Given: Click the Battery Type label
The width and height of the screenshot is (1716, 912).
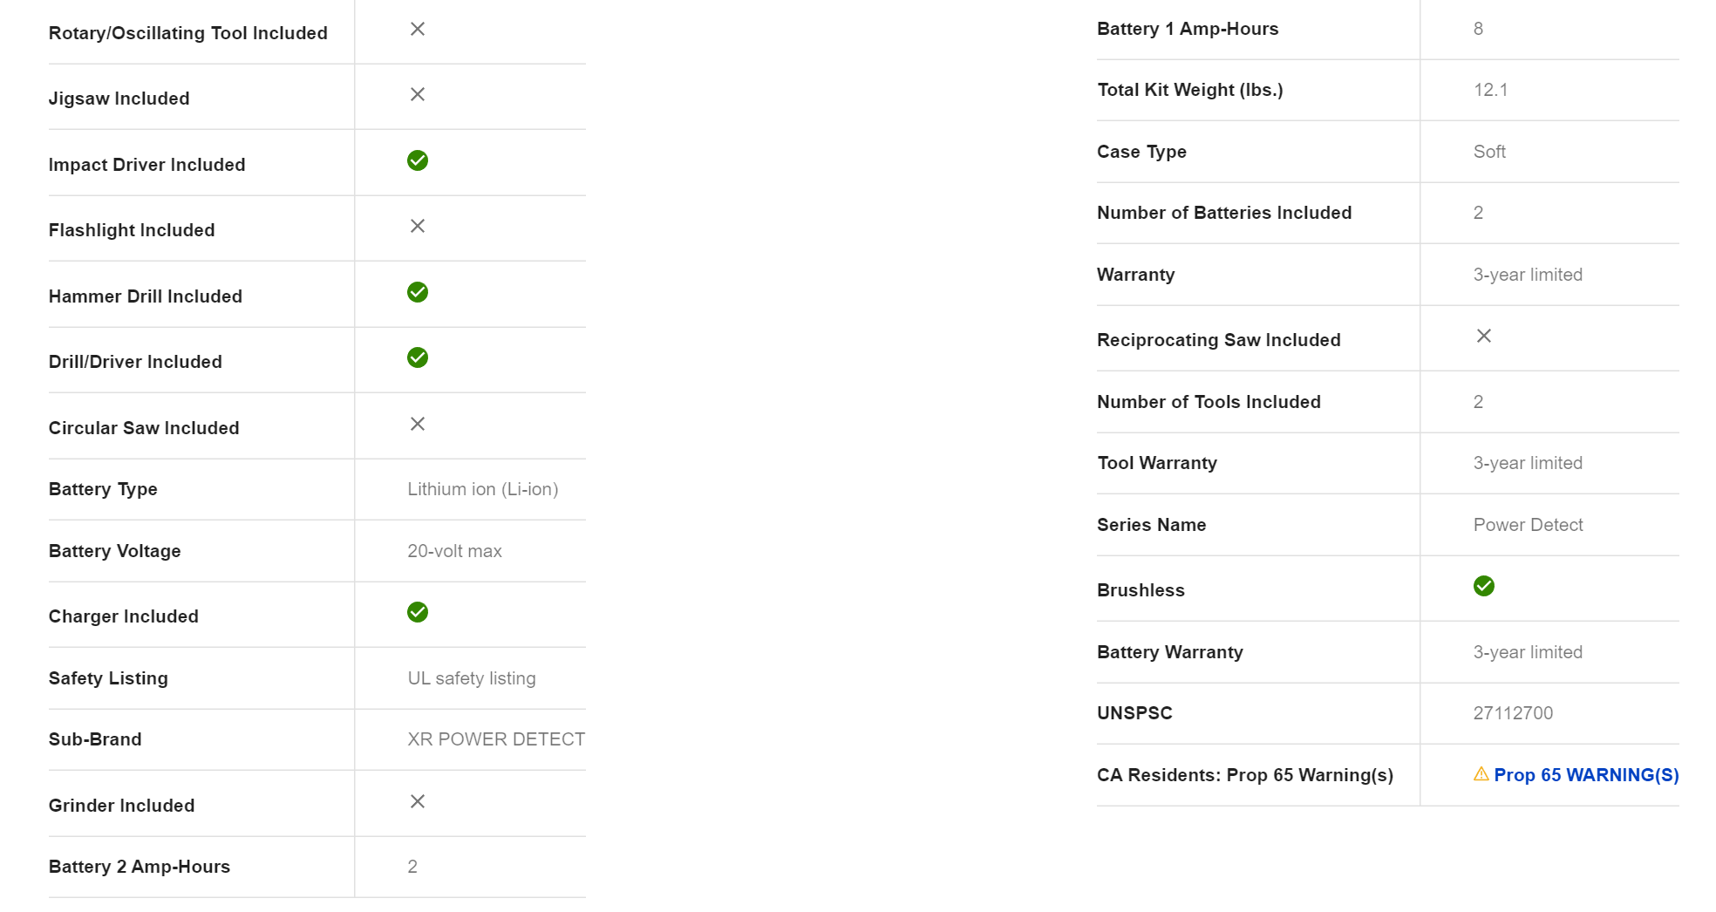Looking at the screenshot, I should tap(103, 489).
